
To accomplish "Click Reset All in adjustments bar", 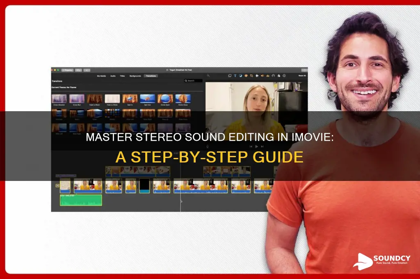I will click(302, 76).
